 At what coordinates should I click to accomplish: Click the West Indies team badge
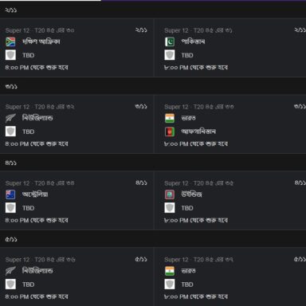coord(170,194)
